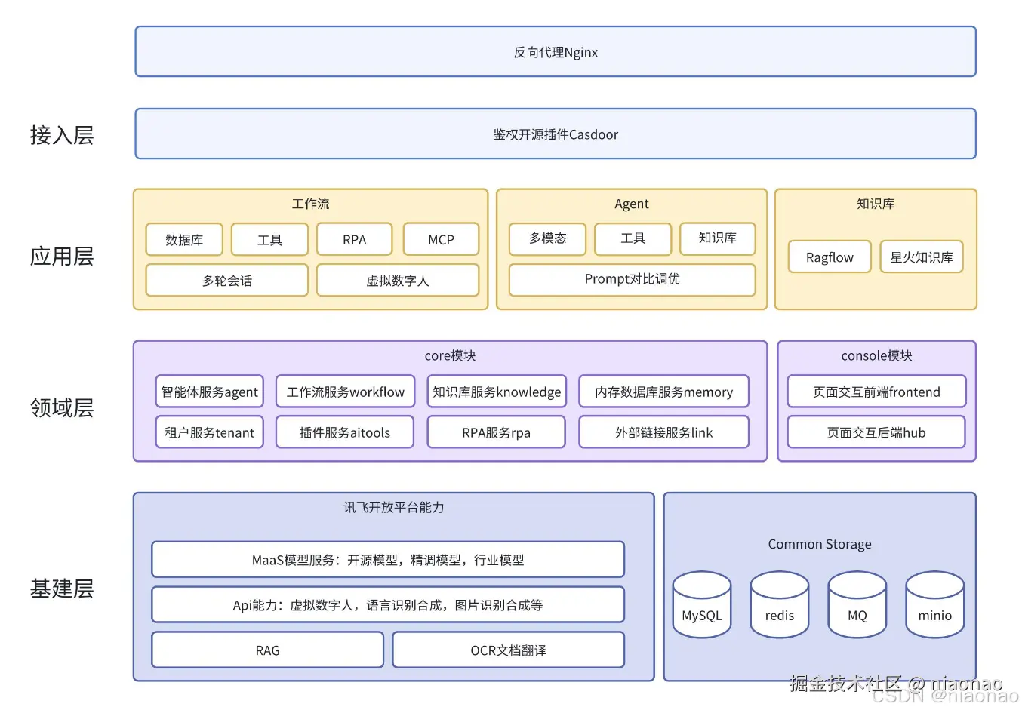
Task: Select Prompt对比调优 in the Agent group
Action: point(632,279)
